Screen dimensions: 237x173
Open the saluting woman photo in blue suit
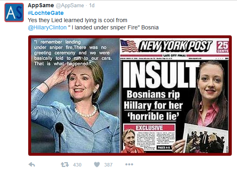point(75,95)
